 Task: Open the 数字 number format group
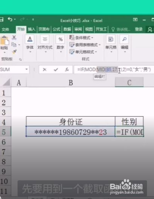[x=61, y=44]
